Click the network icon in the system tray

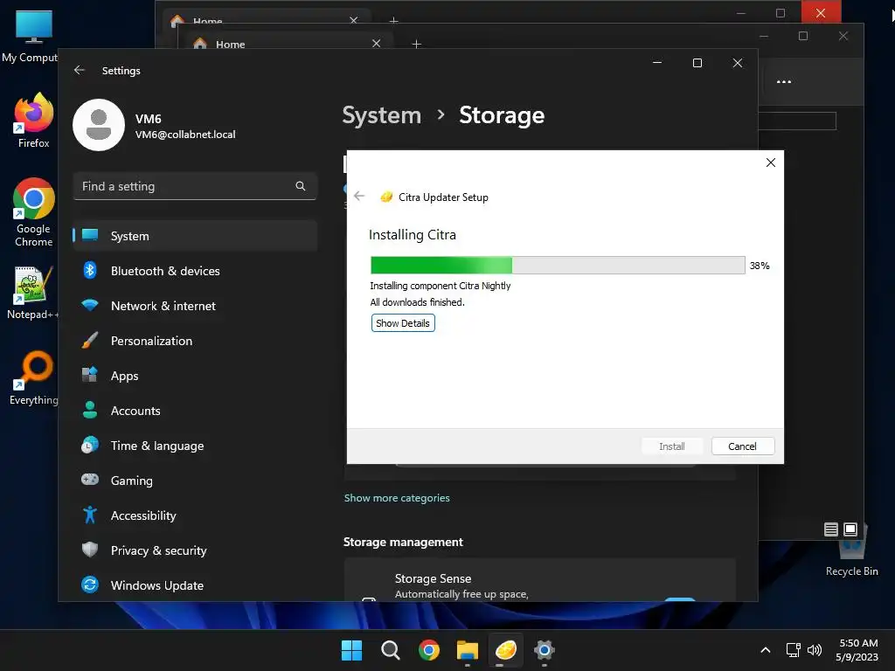[793, 650]
